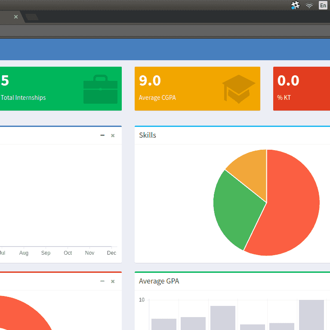Click the Dec label on the month axis
Viewport: 330px width, 330px height.
111,253
